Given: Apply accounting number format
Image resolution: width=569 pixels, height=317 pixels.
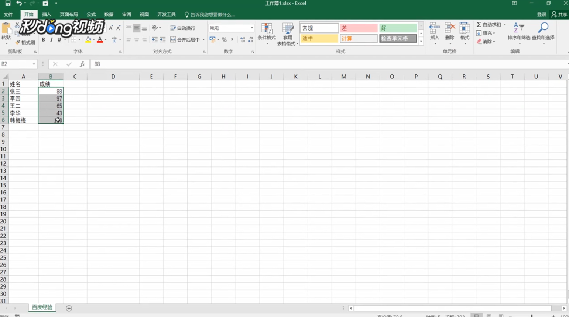Looking at the screenshot, I should pyautogui.click(x=213, y=40).
